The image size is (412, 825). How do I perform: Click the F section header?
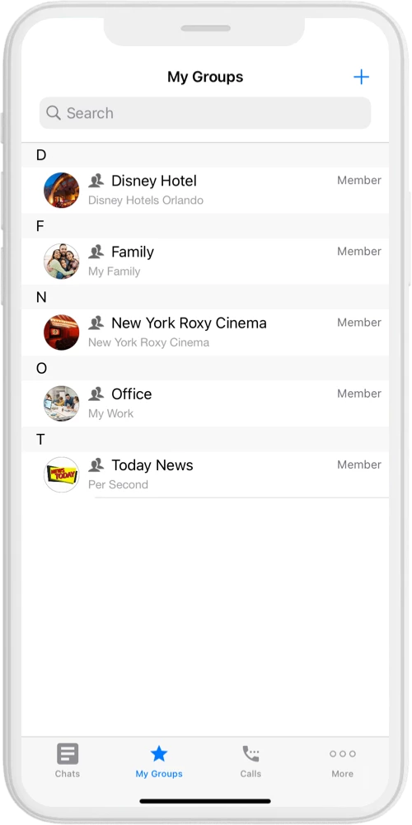tap(205, 226)
